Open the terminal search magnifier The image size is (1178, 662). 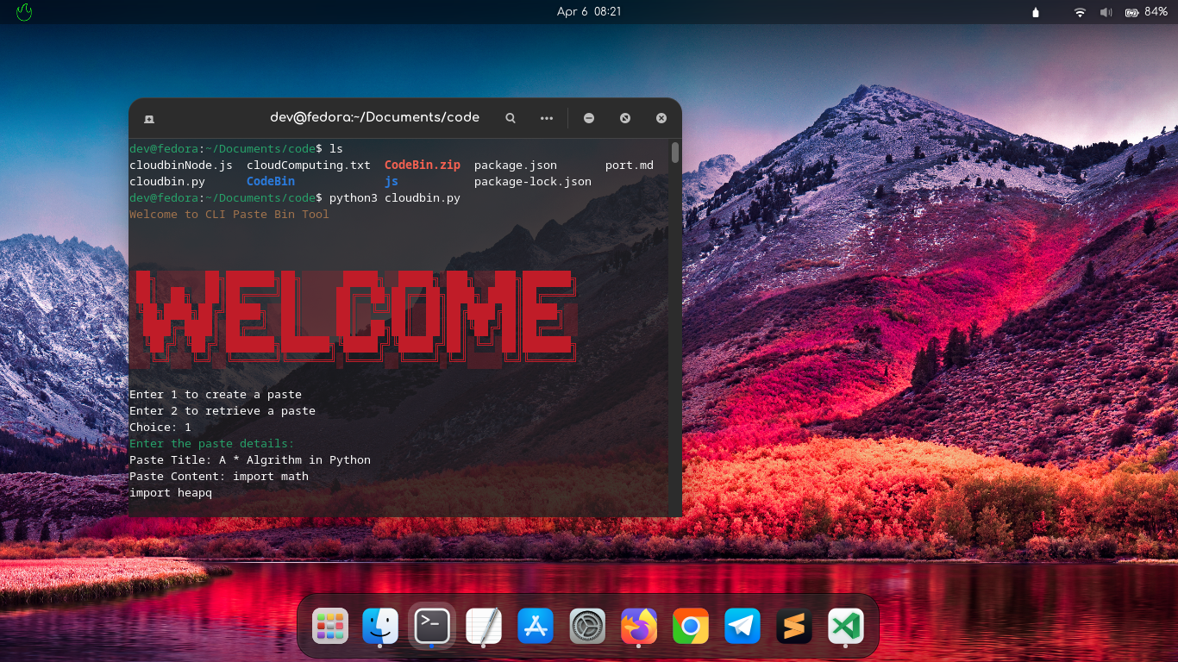click(x=511, y=118)
